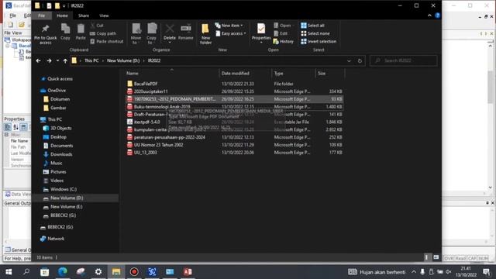Screen dimensions: 496x279
Task: Select OneDrive in navigation pane
Action: coord(53,91)
